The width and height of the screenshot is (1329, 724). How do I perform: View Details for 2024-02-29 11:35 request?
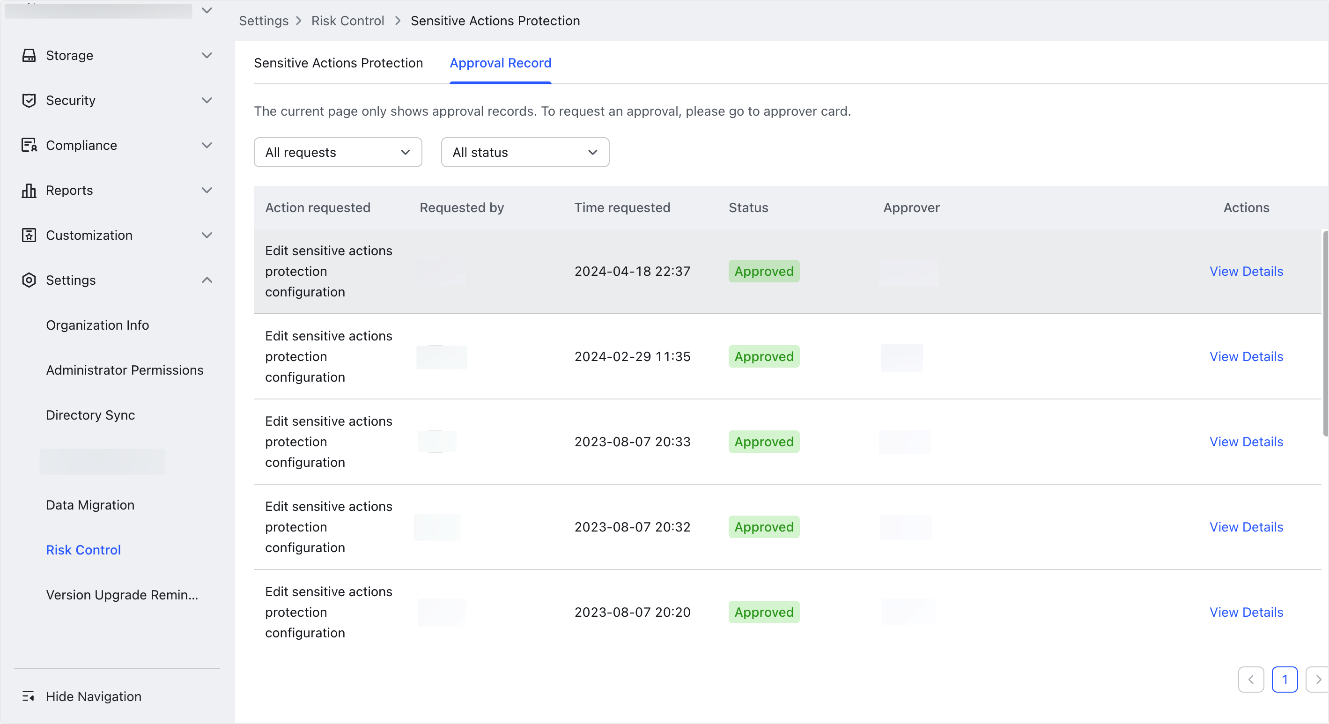tap(1247, 356)
